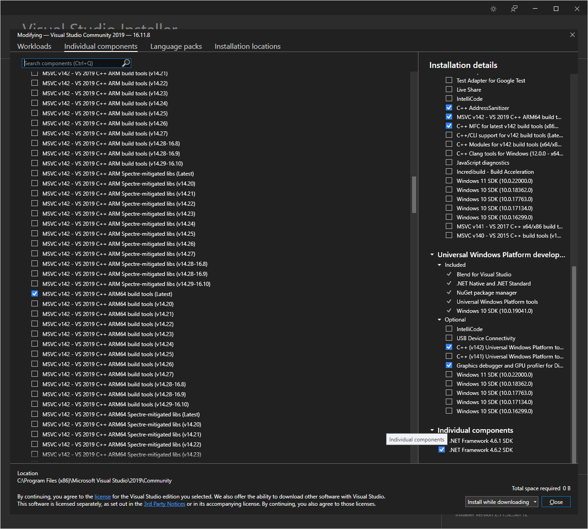The height and width of the screenshot is (529, 588).
Task: Check ARM build tools (v14.22) checkbox
Action: point(35,83)
